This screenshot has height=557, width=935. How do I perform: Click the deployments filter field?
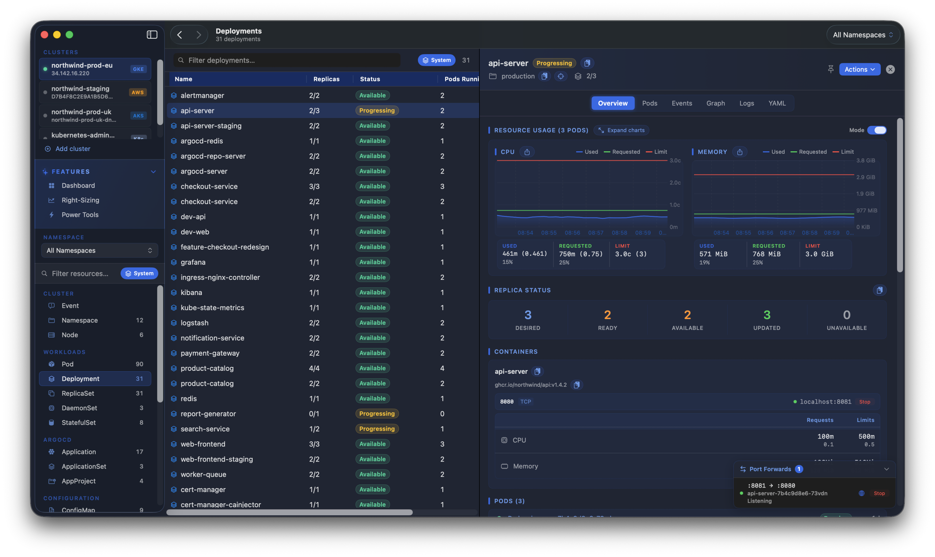click(x=286, y=60)
